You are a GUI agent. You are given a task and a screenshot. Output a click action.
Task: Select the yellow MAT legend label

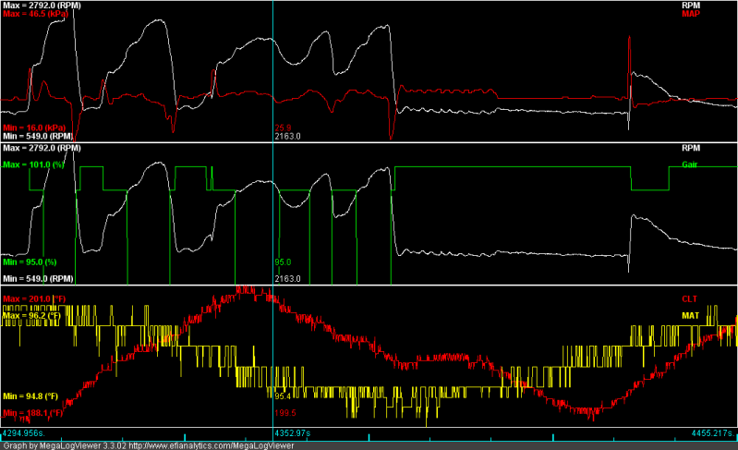point(690,315)
